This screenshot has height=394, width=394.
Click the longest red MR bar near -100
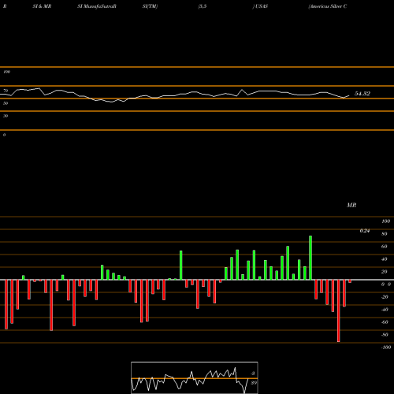(x=338, y=310)
